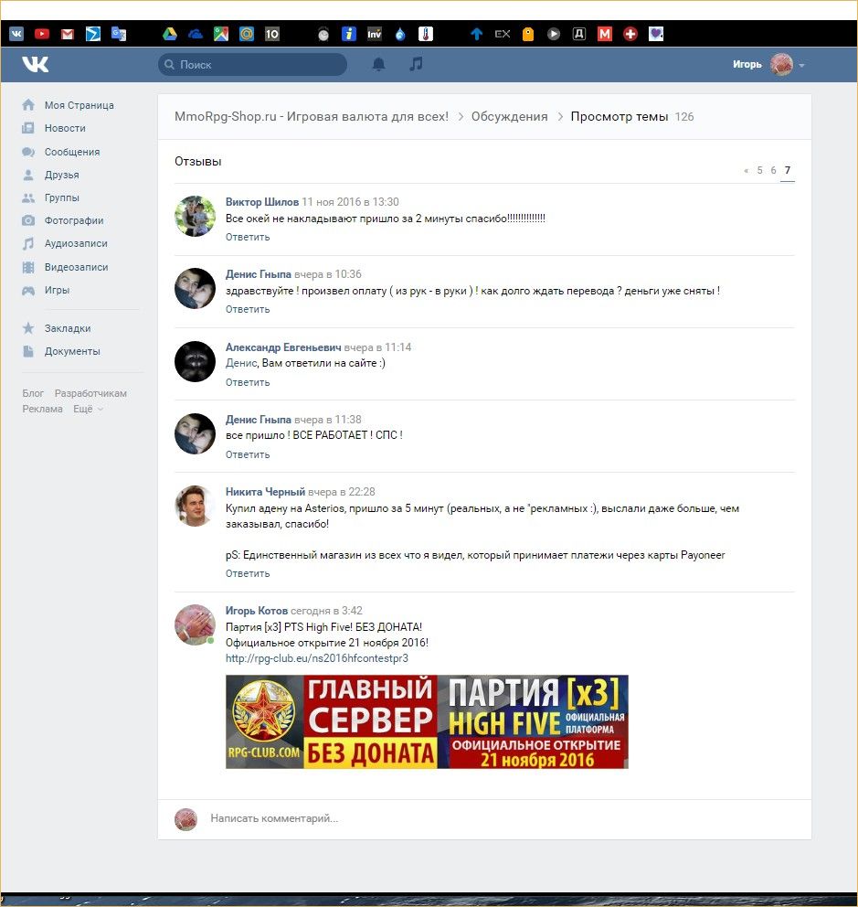Open the Gmail bookmark icon
This screenshot has width=858, height=907.
(68, 34)
